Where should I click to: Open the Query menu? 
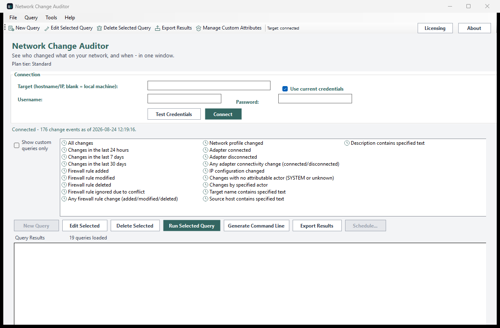pyautogui.click(x=31, y=18)
